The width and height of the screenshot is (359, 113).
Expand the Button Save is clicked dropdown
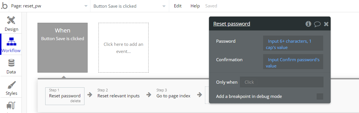point(130,6)
